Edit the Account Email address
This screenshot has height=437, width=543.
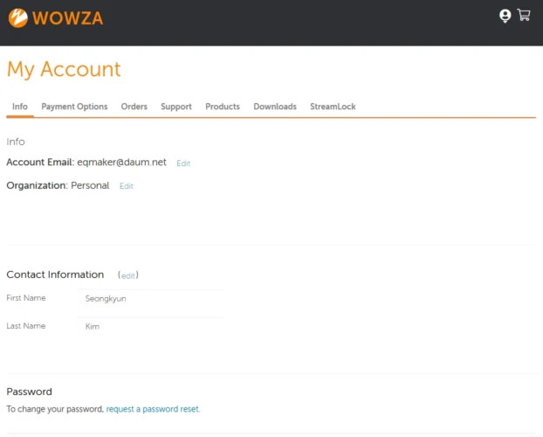pos(183,163)
